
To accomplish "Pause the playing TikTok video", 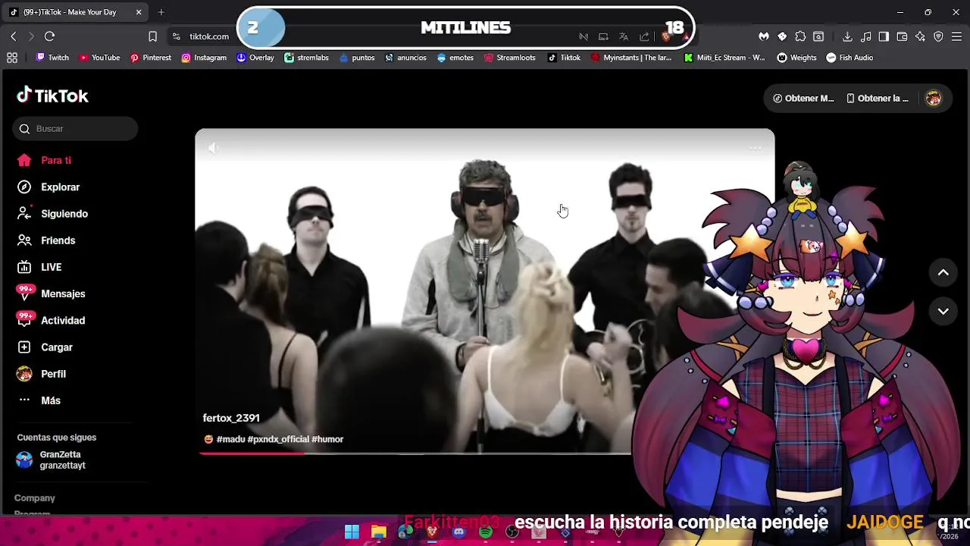I will click(x=485, y=291).
